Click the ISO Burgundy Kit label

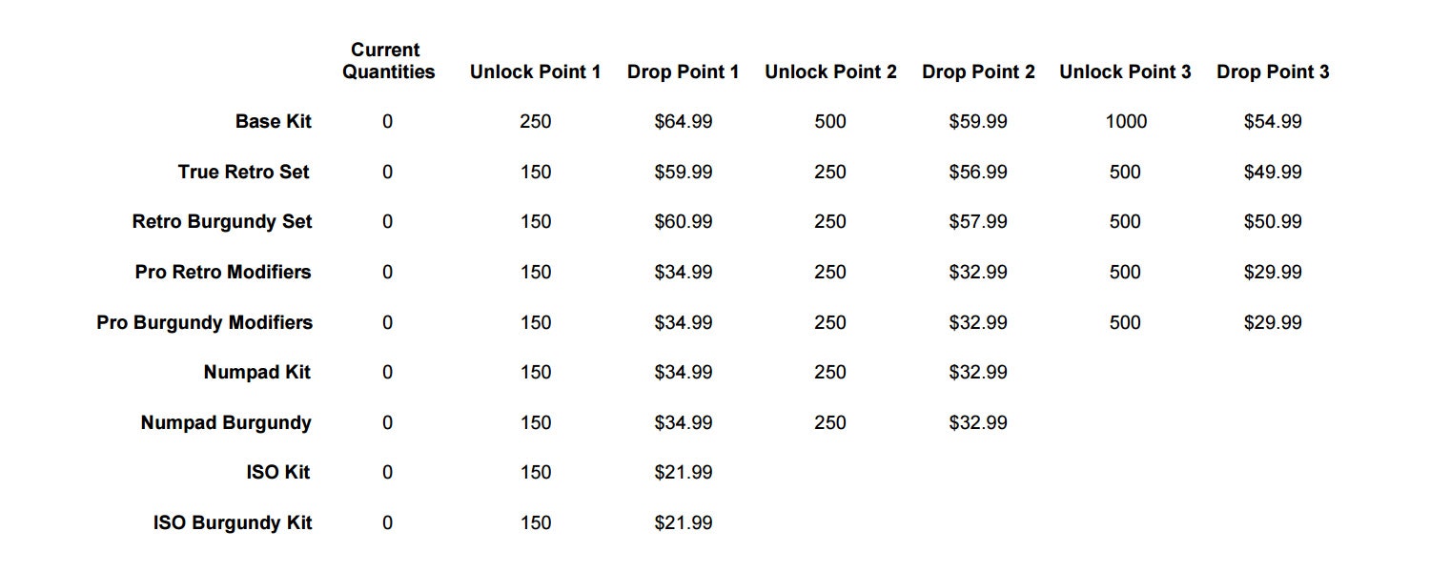coord(233,523)
